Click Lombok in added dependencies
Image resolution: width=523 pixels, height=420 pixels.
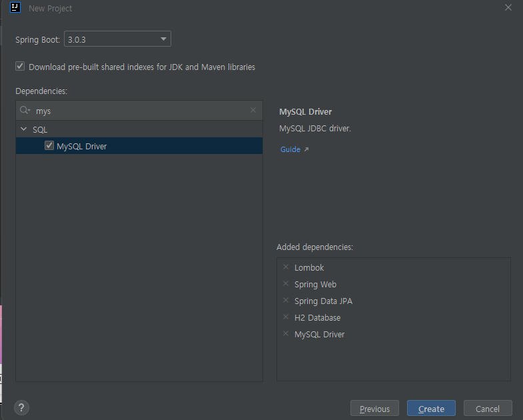(x=309, y=268)
